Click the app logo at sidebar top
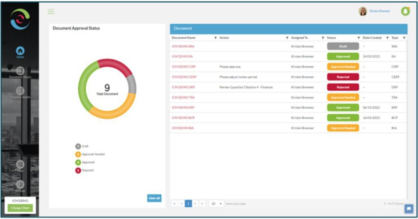Image resolution: width=418 pixels, height=219 pixels. pyautogui.click(x=20, y=19)
